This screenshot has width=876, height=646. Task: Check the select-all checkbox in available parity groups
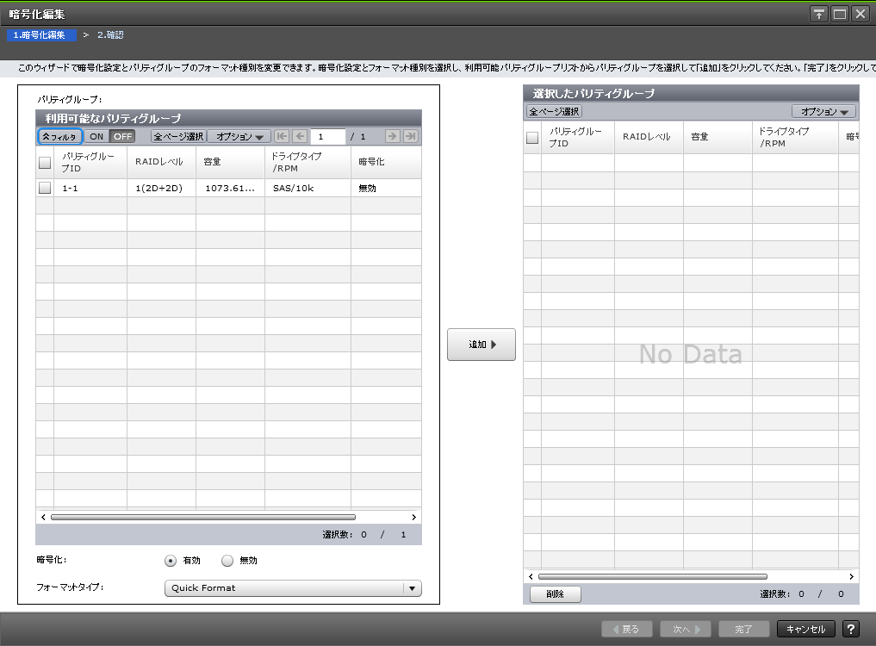click(44, 162)
